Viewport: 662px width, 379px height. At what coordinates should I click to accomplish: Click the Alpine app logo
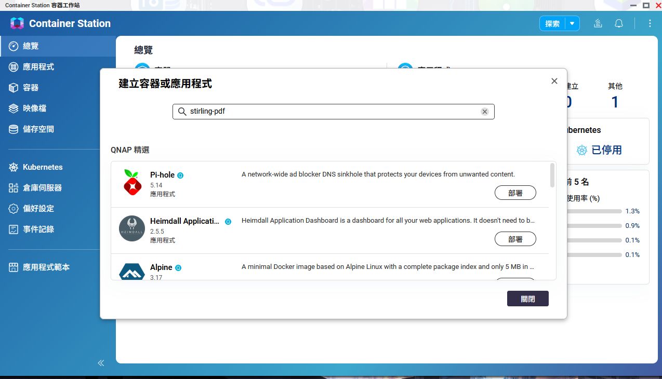[132, 272]
